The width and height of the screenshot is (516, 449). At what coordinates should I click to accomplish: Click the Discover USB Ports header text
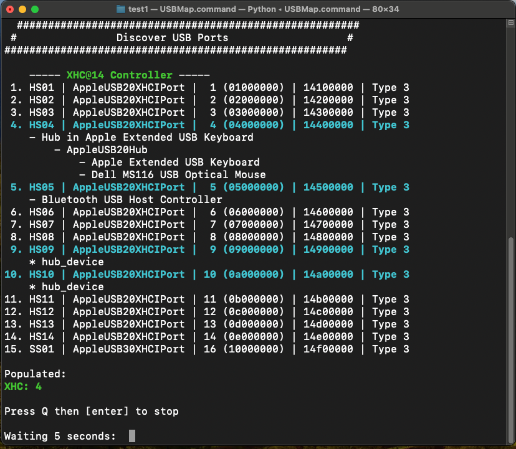[x=172, y=37]
